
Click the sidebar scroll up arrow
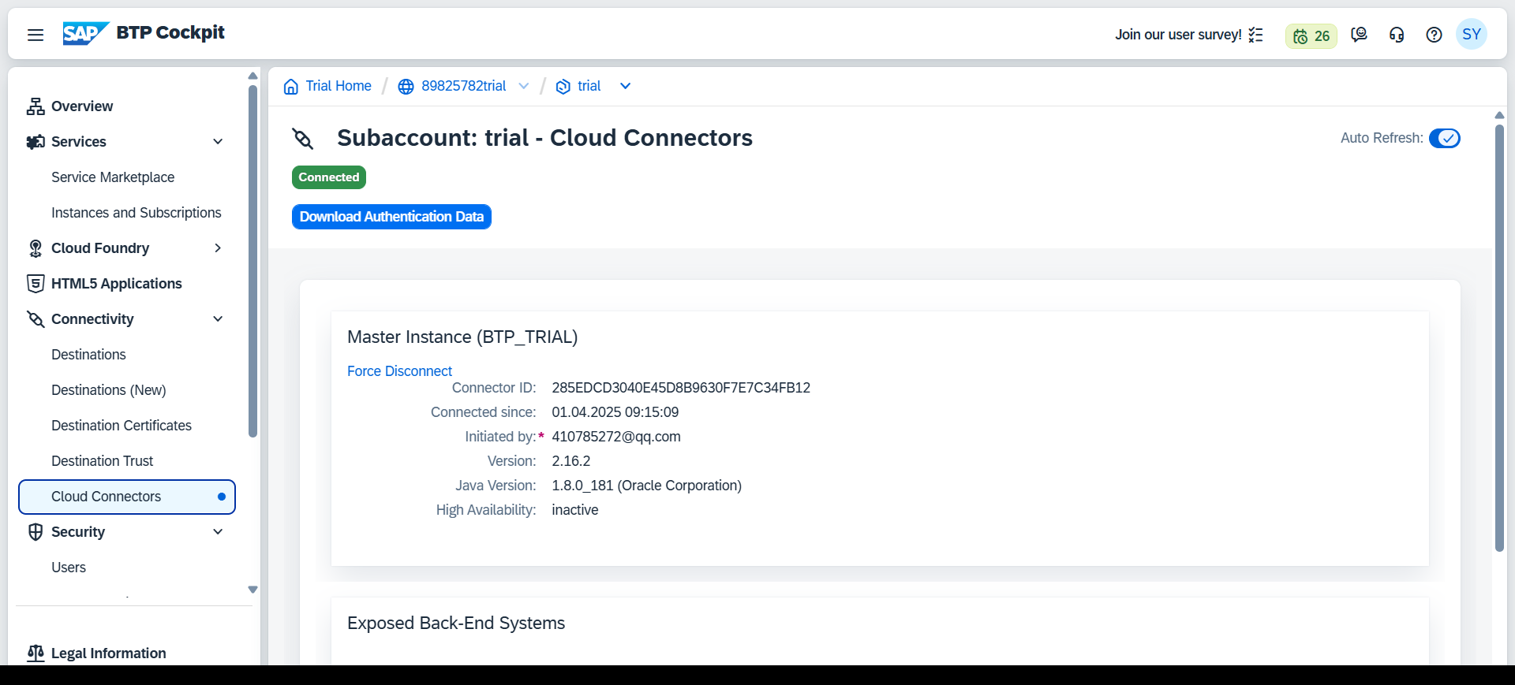252,76
